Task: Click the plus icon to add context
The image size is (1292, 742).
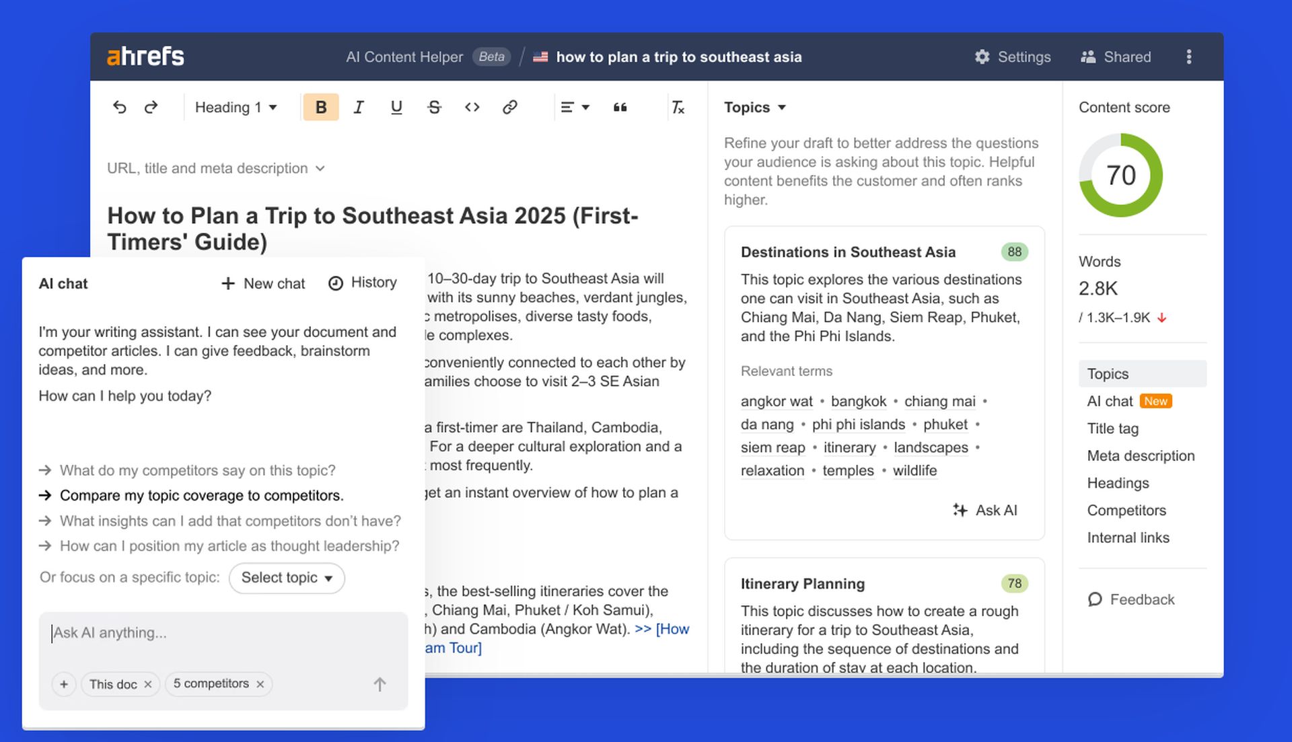Action: [64, 684]
